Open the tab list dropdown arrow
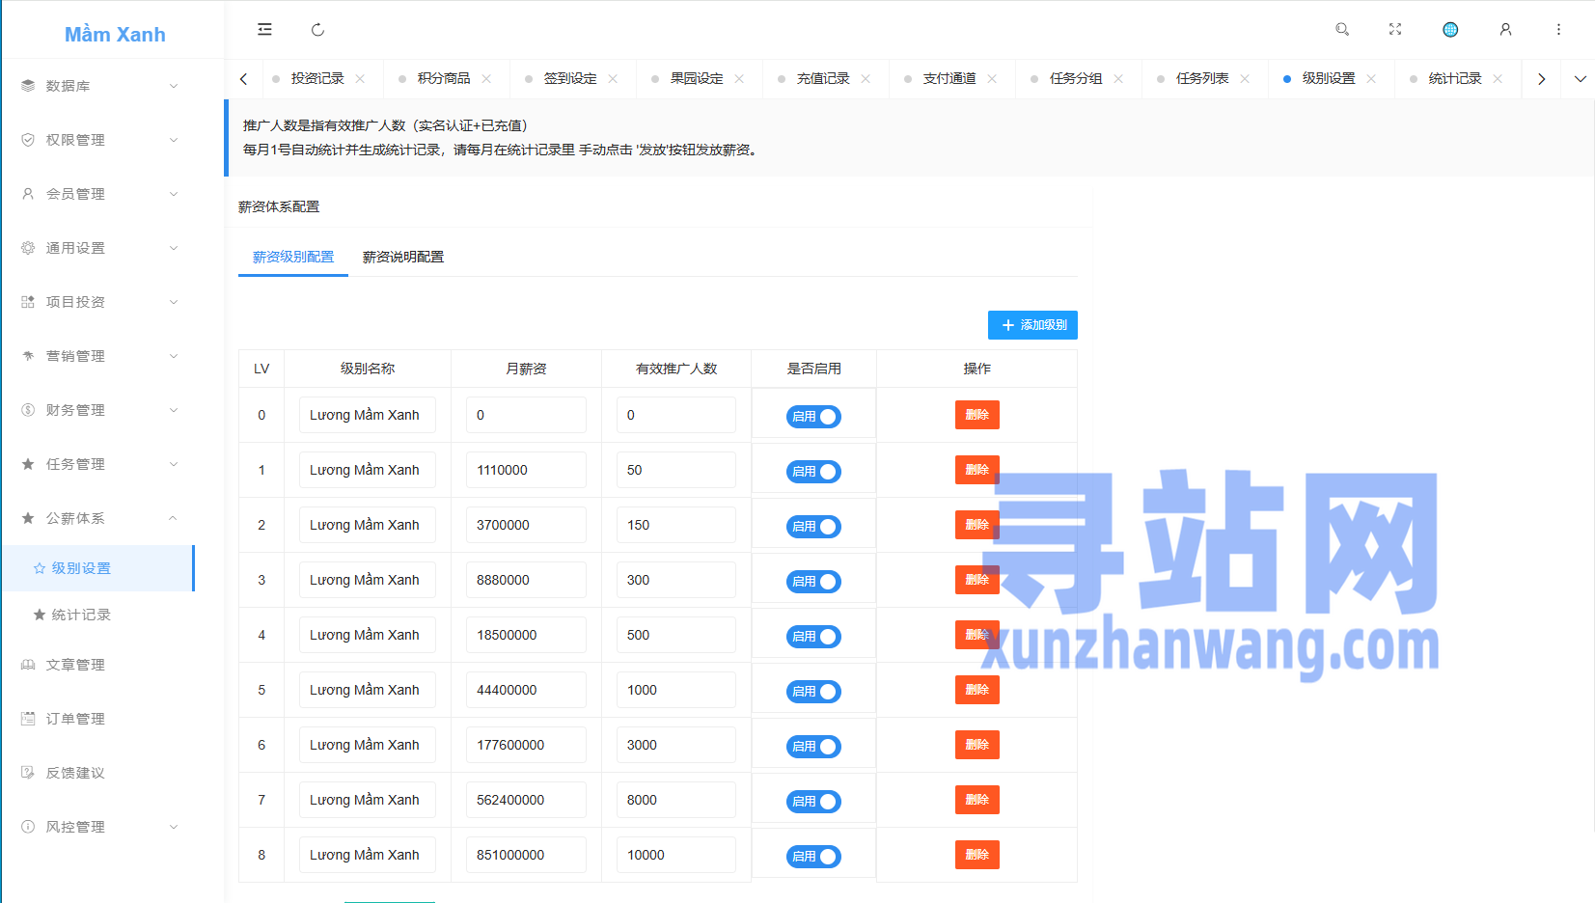 point(1580,79)
